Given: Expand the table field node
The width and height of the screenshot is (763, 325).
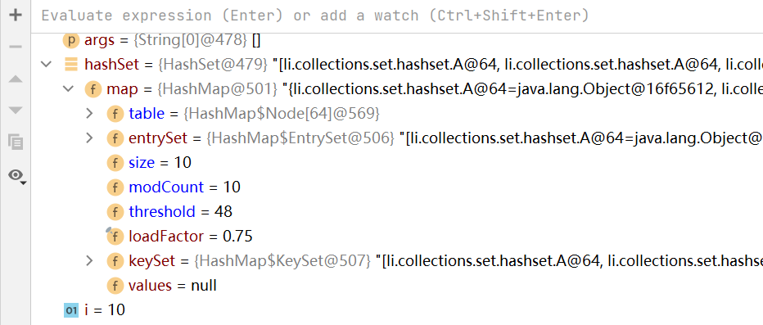Looking at the screenshot, I should [x=89, y=113].
